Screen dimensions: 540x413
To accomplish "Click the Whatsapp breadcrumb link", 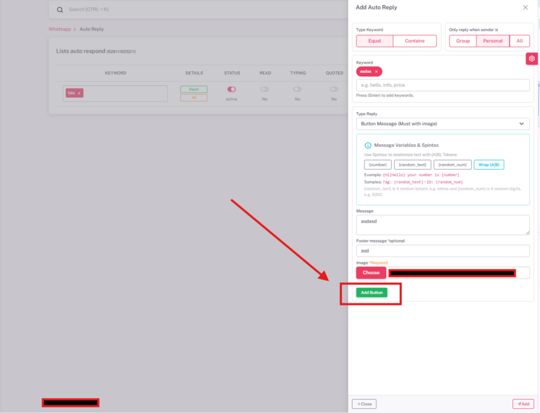I will tap(60, 29).
